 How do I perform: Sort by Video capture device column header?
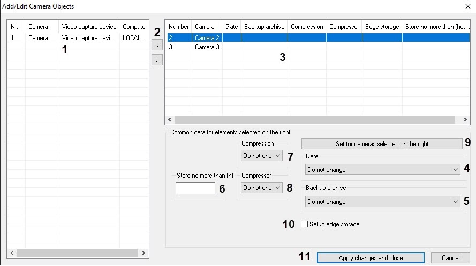89,27
